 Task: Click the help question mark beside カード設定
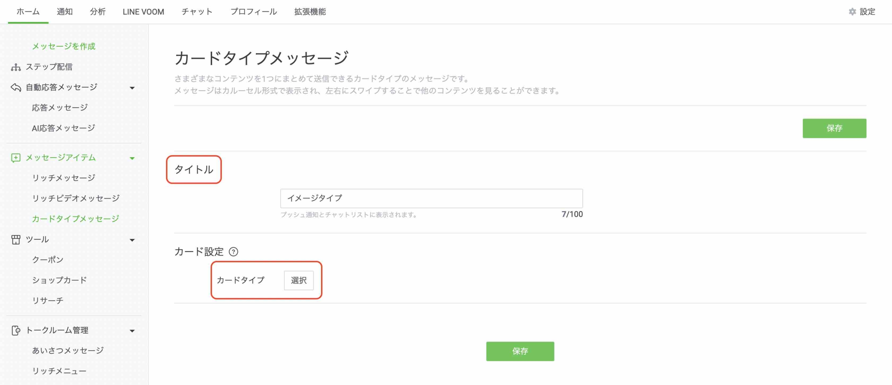click(x=233, y=252)
